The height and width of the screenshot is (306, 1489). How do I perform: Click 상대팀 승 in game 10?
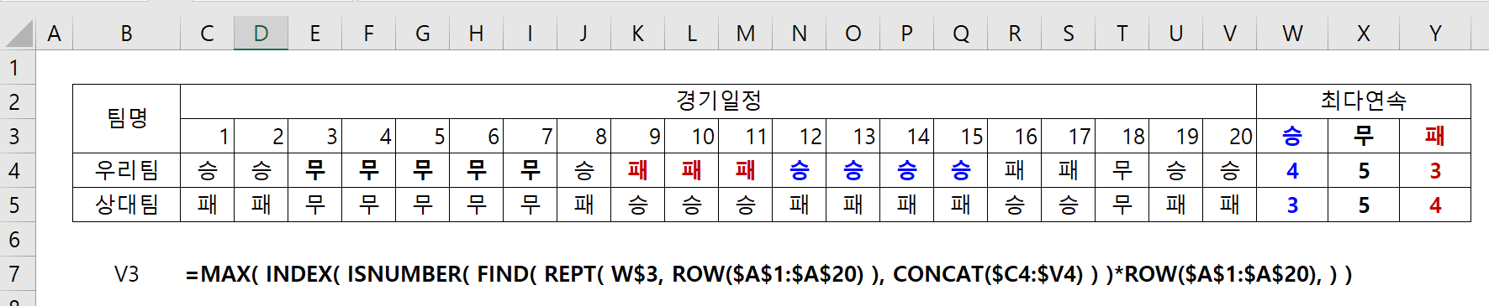click(691, 205)
